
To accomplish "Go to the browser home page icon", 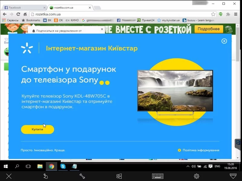I will click(25, 14).
